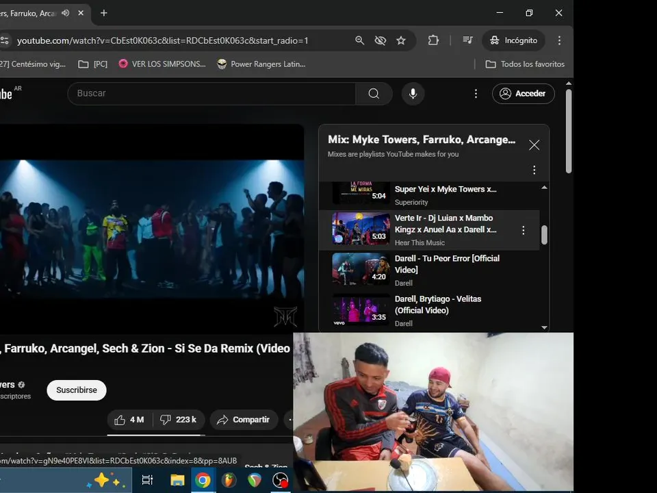Expand Todos los favoritos folder

525,64
